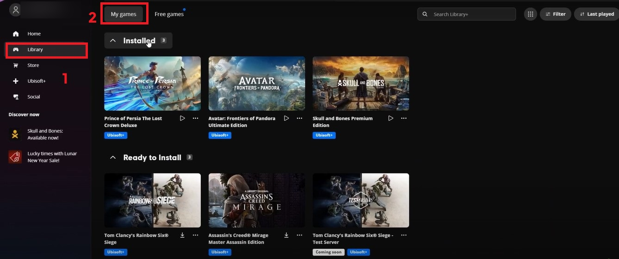This screenshot has width=619, height=259.
Task: Open more options for Avatar Frontiers of Pandora
Action: pos(299,118)
